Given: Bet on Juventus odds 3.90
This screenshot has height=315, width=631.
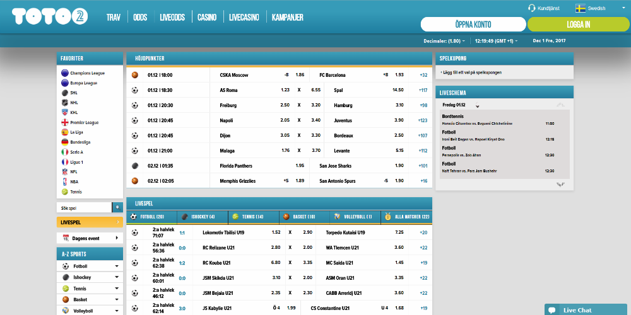Looking at the screenshot, I should coord(399,120).
